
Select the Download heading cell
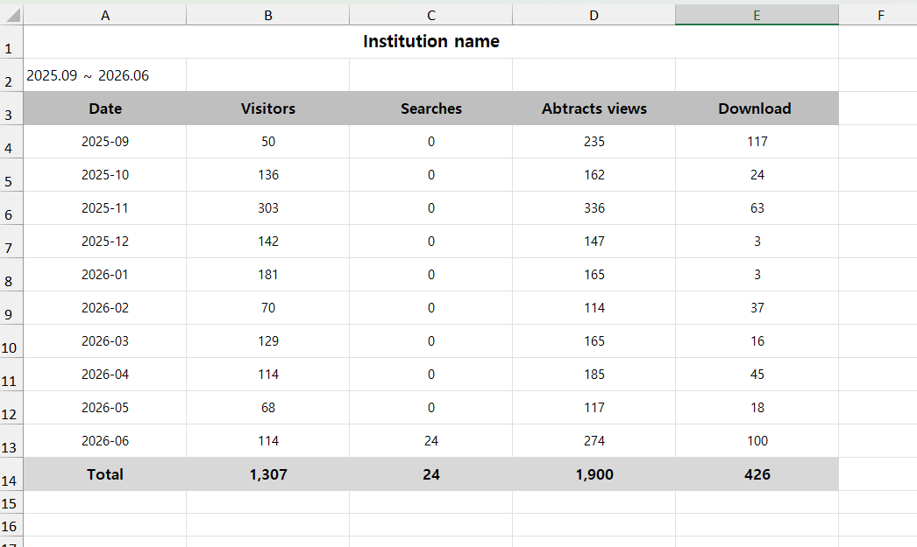click(757, 109)
